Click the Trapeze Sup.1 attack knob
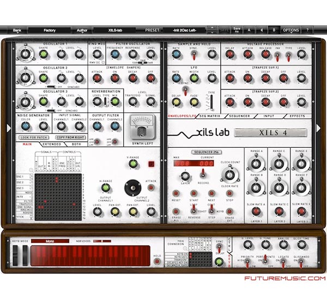The height and width of the screenshot is (300, 327). (x=230, y=79)
